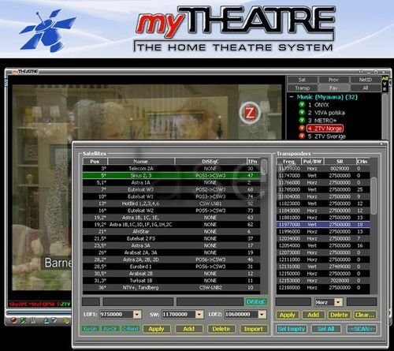Click the grey icon after the green arrow
This screenshot has height=351, width=394.
click(33, 320)
